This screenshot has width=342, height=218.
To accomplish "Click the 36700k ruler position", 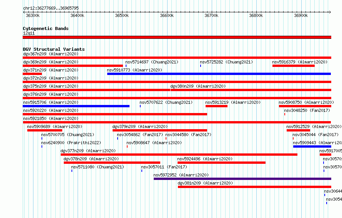I will [x=211, y=15].
